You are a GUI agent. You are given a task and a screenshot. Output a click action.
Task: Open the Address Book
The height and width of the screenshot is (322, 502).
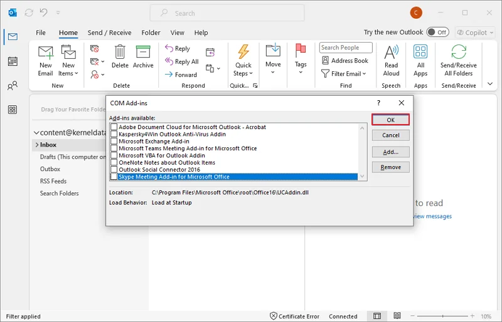point(344,60)
